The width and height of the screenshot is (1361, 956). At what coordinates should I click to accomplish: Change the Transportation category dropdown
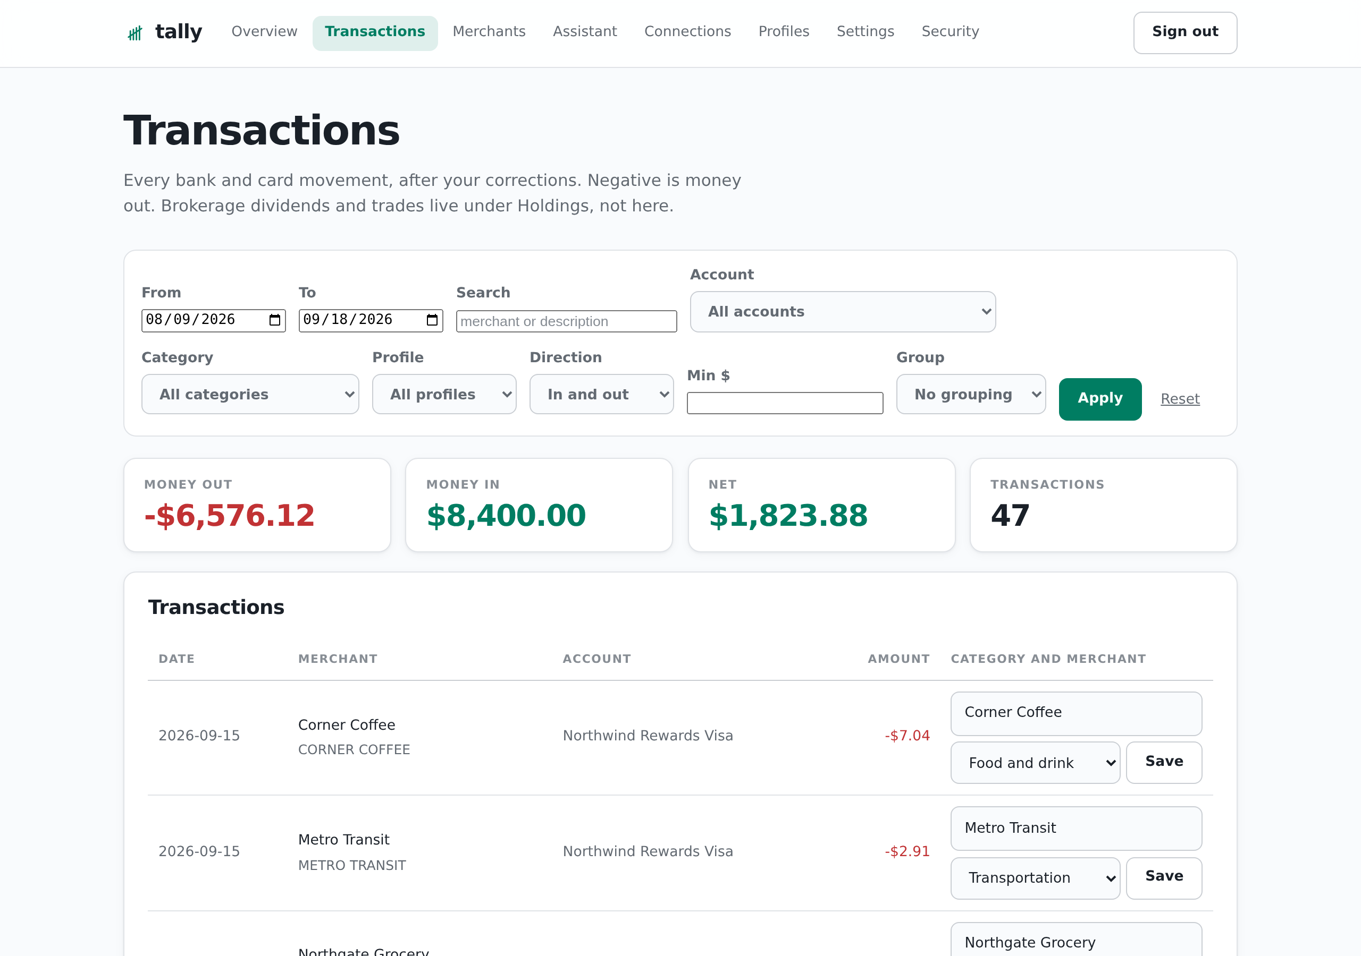1036,878
